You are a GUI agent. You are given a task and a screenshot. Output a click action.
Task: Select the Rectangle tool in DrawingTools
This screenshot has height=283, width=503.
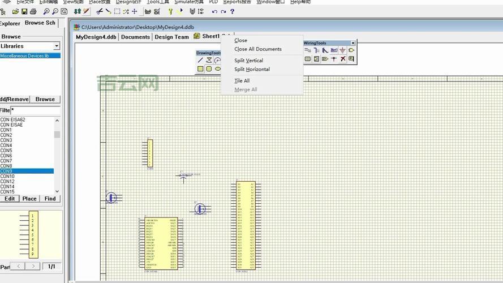(200, 69)
